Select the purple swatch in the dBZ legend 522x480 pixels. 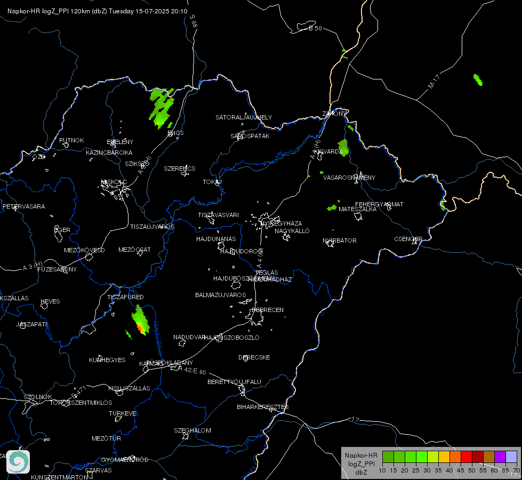500,457
